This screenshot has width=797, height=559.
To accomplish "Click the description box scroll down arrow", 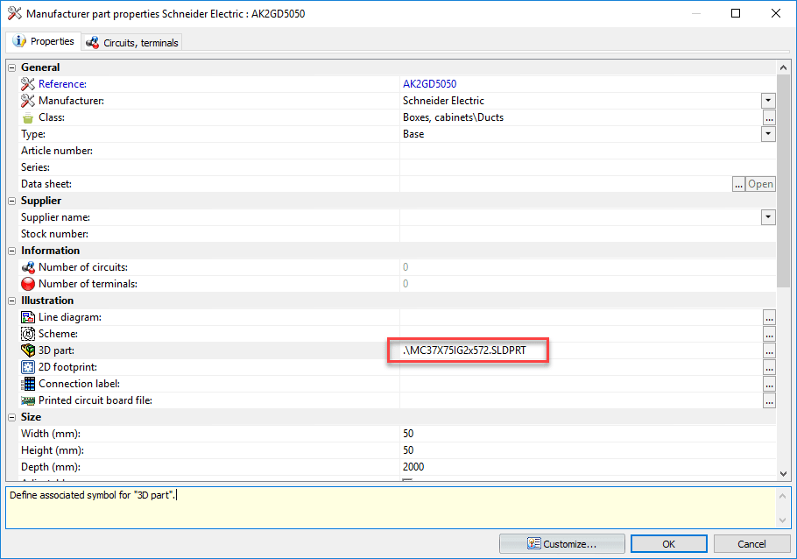I will click(x=782, y=520).
